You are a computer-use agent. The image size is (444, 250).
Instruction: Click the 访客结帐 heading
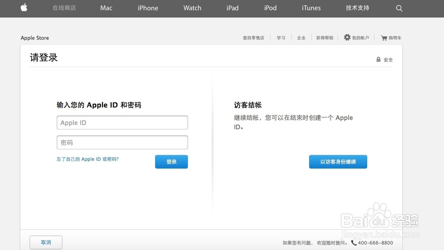point(248,105)
